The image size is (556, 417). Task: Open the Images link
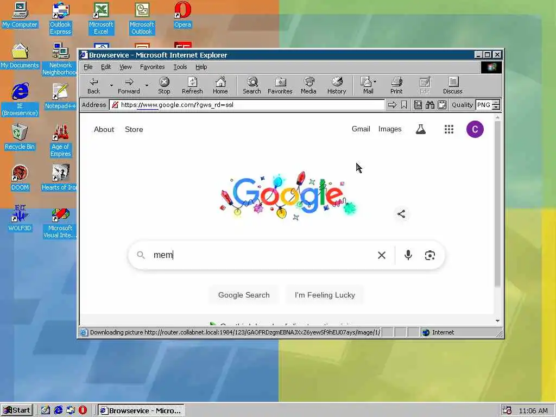click(x=390, y=129)
